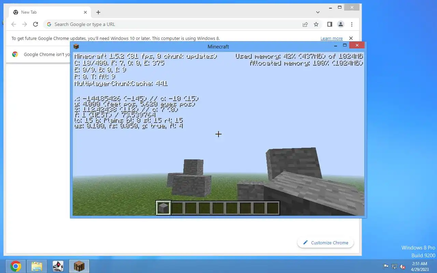
Task: Maximize the Minecraft window
Action: pyautogui.click(x=344, y=45)
